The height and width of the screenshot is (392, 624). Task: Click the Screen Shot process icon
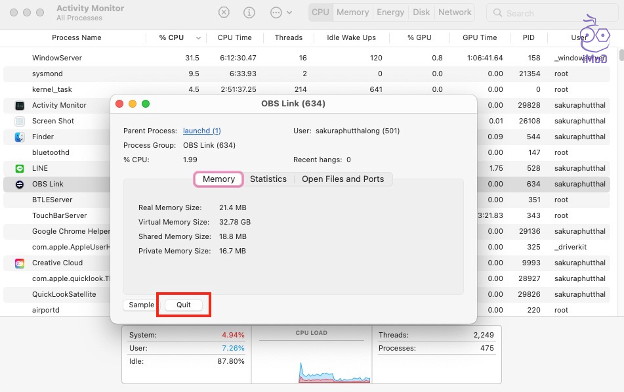point(20,121)
